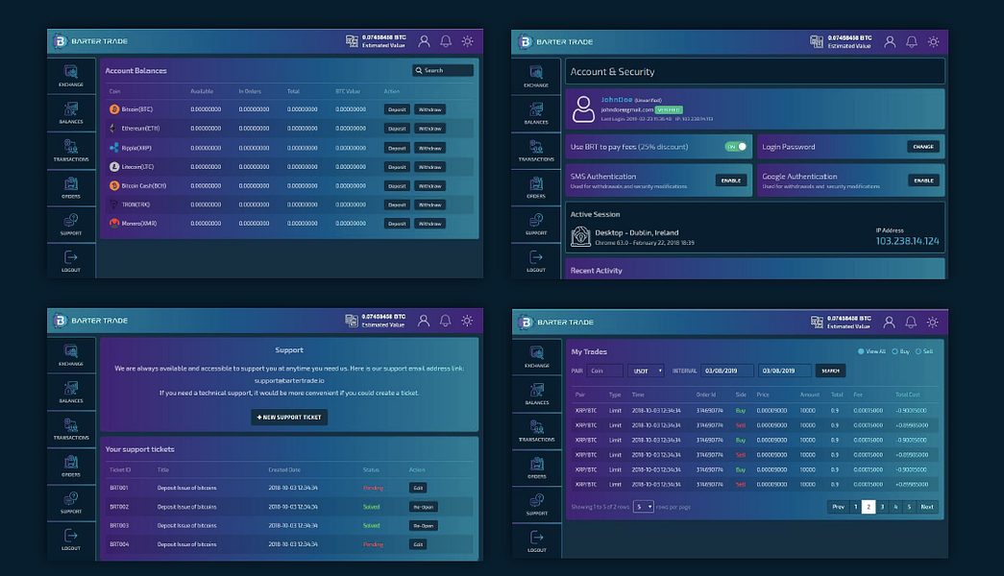Click Desktop - Dublin, Ireland session text
The width and height of the screenshot is (1004, 576).
point(636,233)
